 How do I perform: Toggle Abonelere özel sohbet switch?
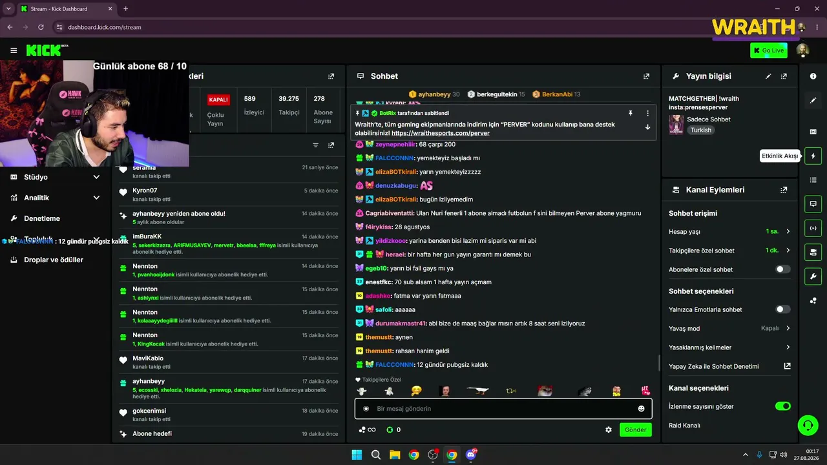(x=782, y=269)
